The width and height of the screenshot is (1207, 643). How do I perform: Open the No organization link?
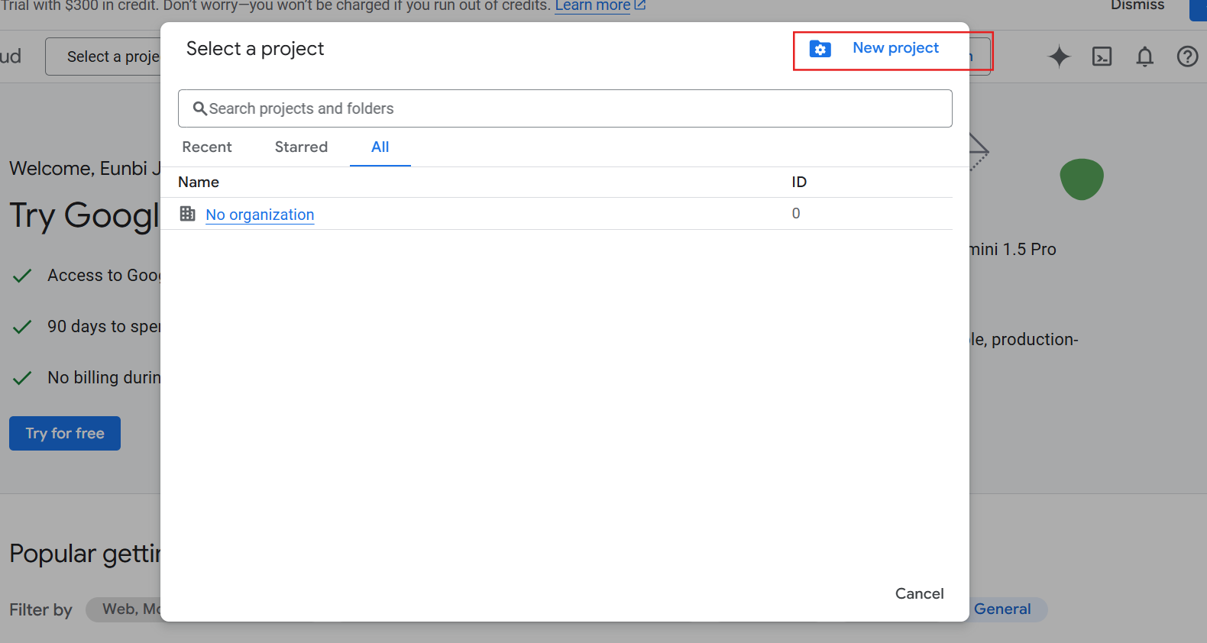tap(260, 215)
